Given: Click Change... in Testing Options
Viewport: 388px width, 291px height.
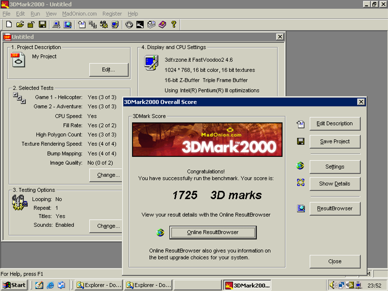Looking at the screenshot, I should click(x=106, y=226).
